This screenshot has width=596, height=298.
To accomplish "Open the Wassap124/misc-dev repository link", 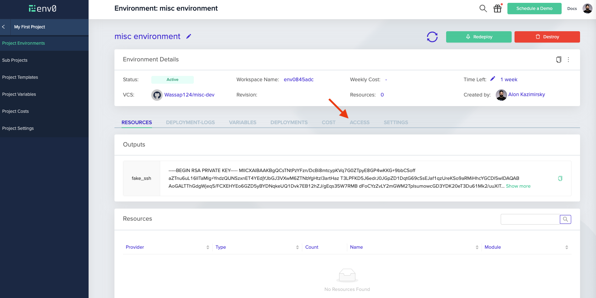I will coord(189,95).
